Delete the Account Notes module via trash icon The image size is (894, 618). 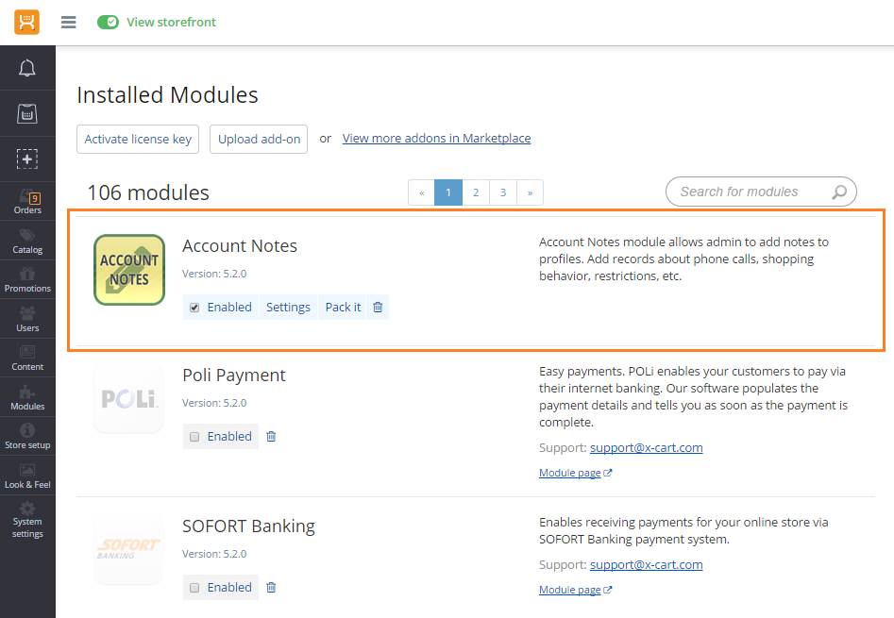[378, 307]
